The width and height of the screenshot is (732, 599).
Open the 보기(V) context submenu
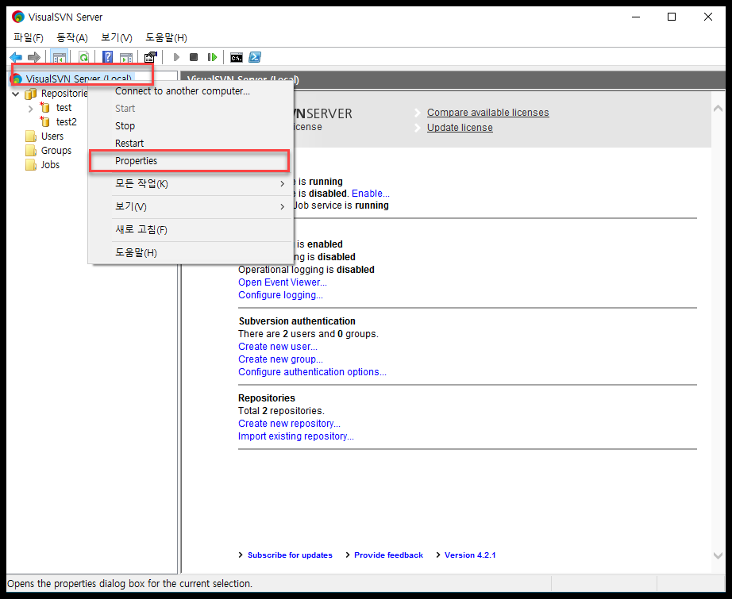click(191, 206)
